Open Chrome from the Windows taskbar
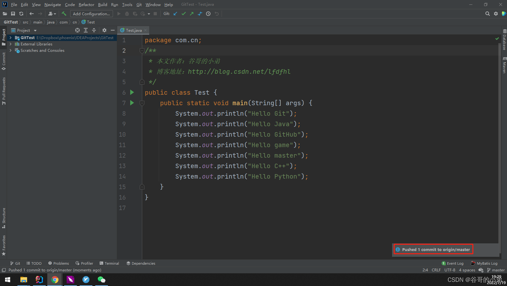 (x=55, y=280)
